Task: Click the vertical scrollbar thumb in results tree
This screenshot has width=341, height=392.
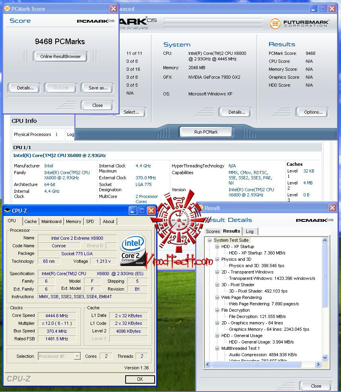Action: tap(325, 276)
